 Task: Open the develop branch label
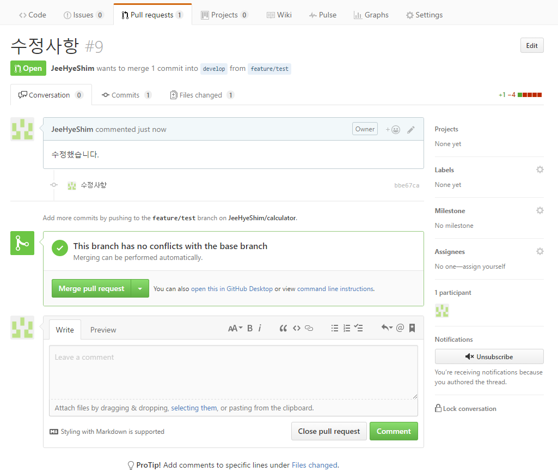214,69
